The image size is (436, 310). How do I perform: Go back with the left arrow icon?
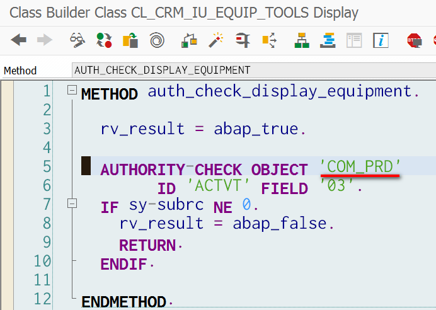tap(18, 40)
